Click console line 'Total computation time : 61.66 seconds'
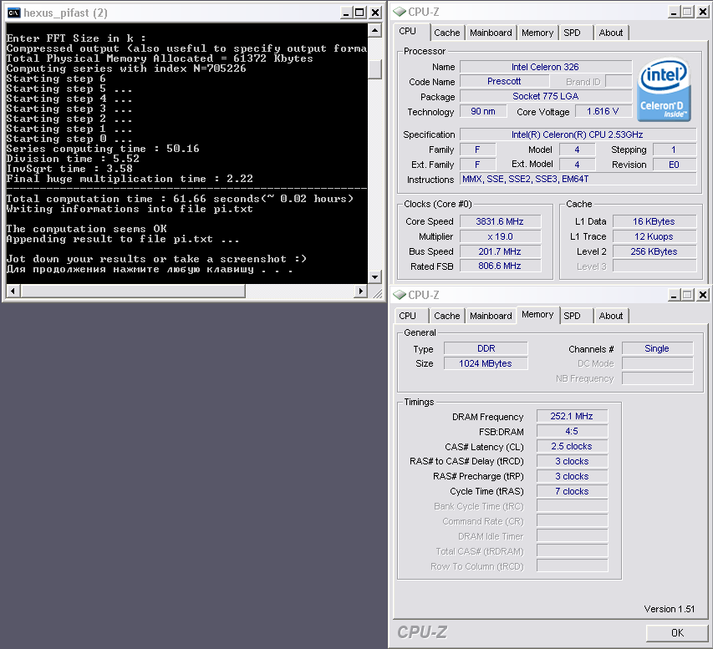This screenshot has width=713, height=649. click(x=133, y=199)
